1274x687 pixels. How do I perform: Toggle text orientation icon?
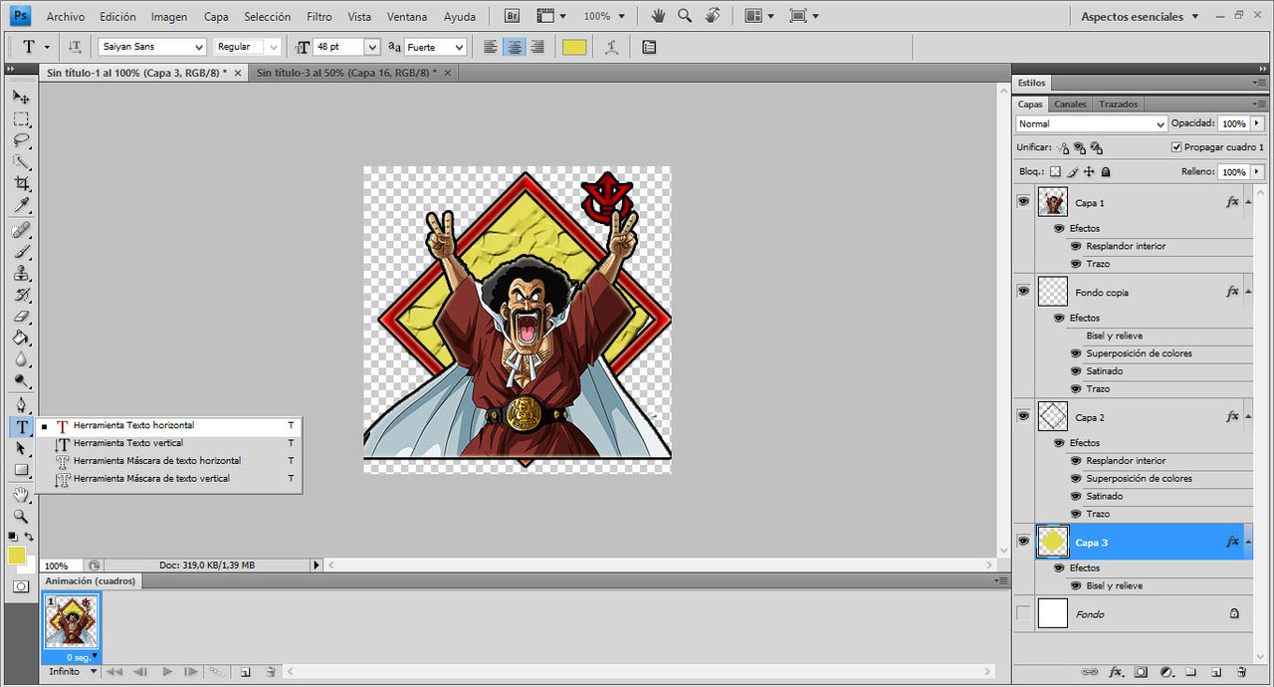(75, 47)
